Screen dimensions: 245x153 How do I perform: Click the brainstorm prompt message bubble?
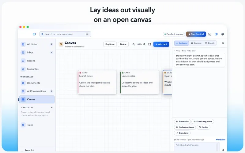click(199, 60)
